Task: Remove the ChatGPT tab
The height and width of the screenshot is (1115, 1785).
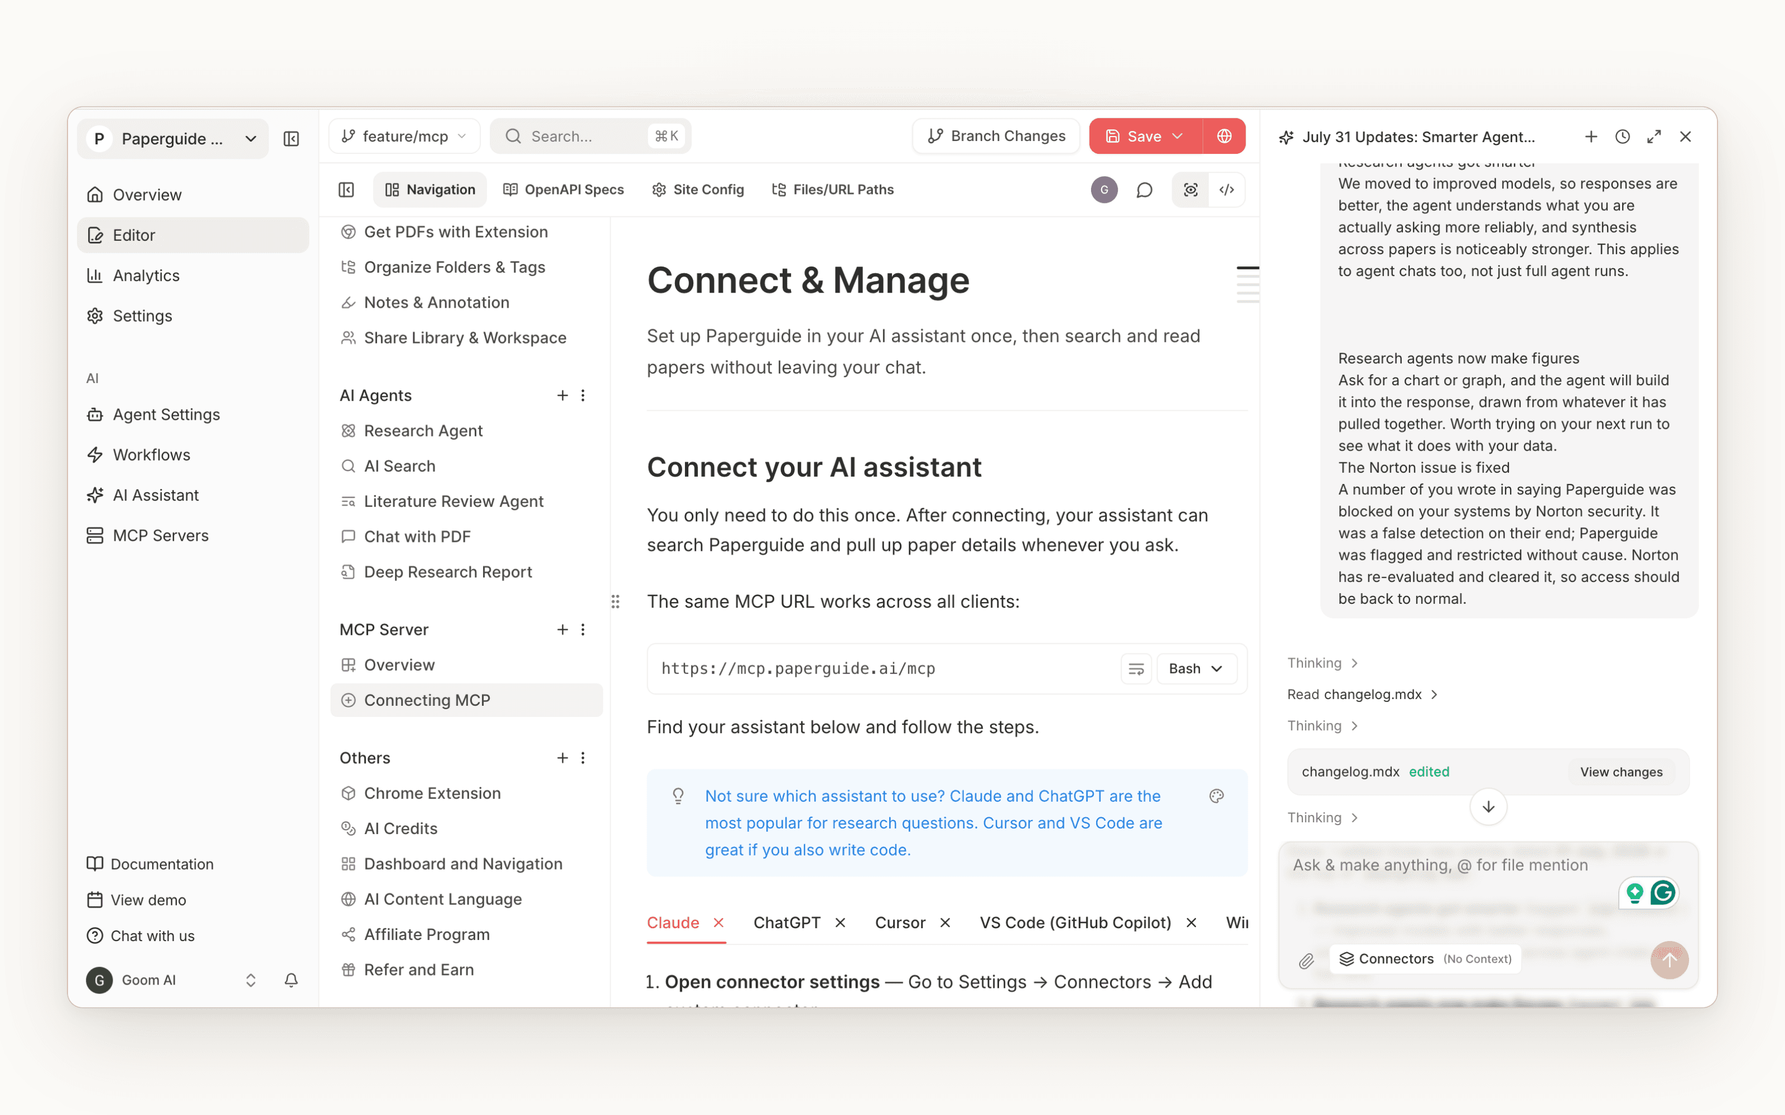Action: tap(840, 923)
